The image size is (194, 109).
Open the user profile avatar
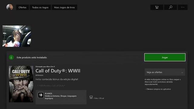coord(10,7)
